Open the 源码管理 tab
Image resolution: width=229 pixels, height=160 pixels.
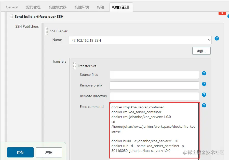[33, 7]
